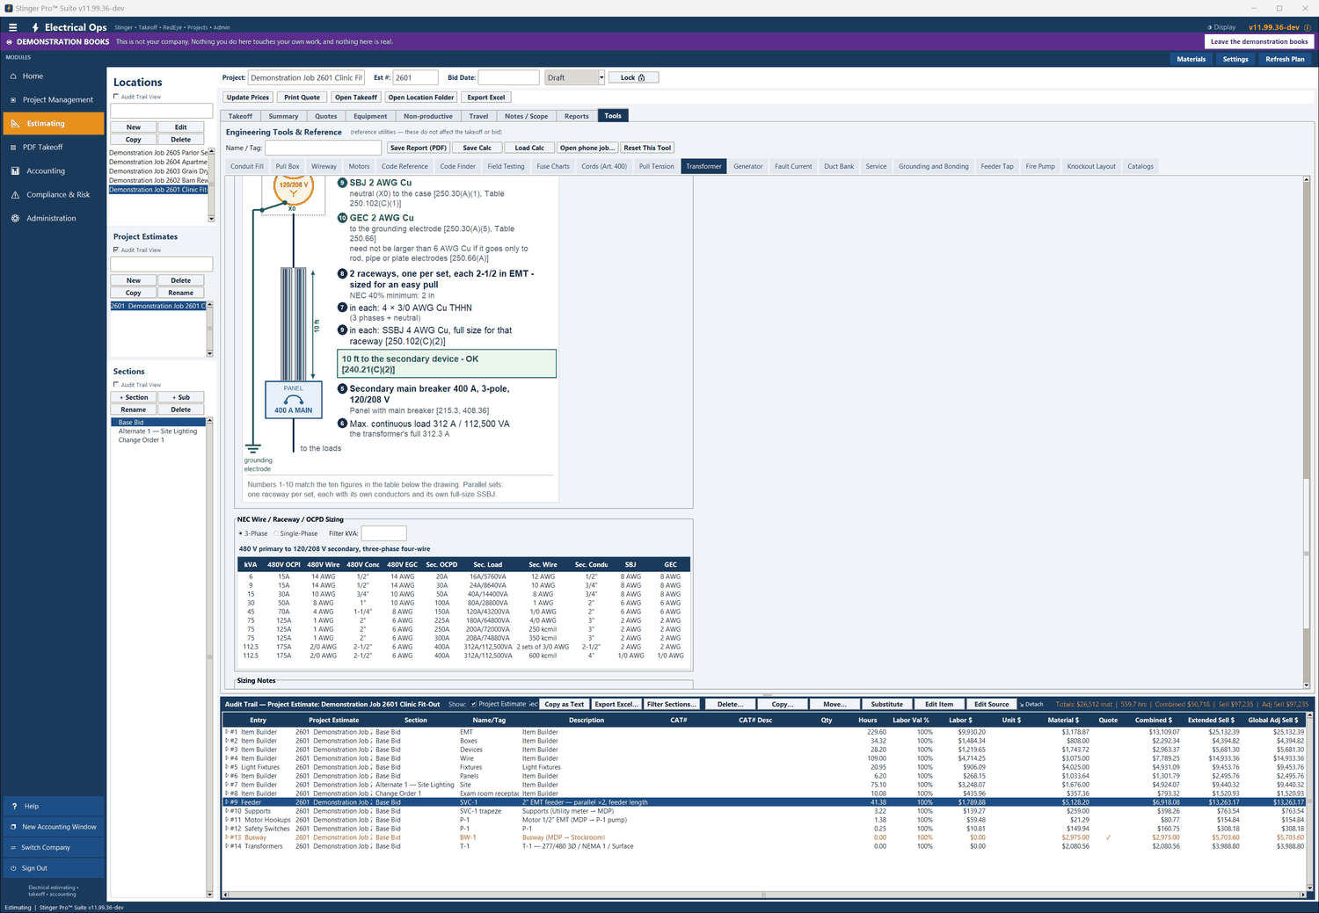Click the Sign Out icon
The height and width of the screenshot is (913, 1319).
coord(13,868)
